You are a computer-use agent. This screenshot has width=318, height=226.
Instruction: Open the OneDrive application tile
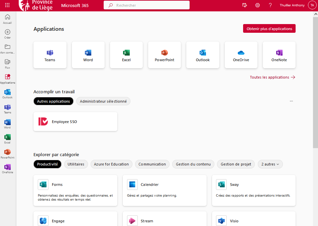(x=241, y=55)
